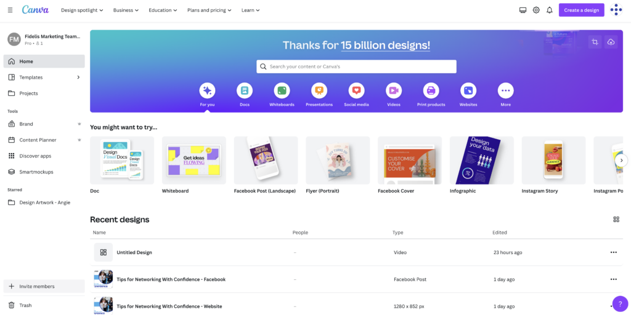Open the settings gear icon
Image resolution: width=631 pixels, height=315 pixels.
pyautogui.click(x=536, y=10)
